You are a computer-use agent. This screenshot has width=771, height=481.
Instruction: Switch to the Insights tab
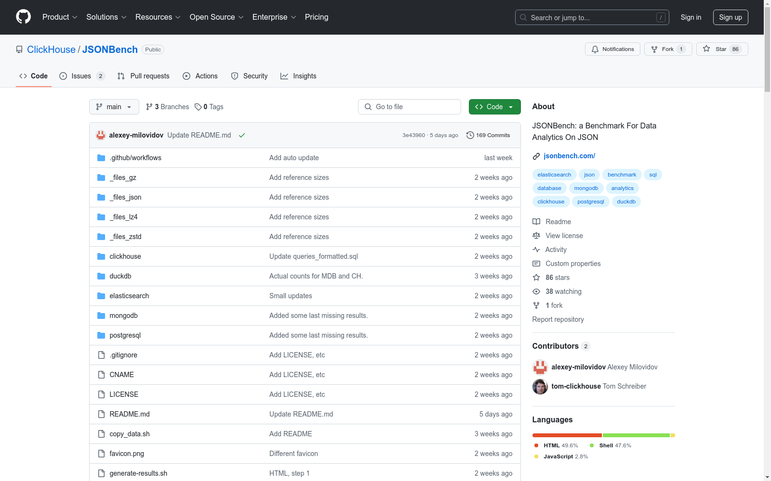tap(299, 76)
